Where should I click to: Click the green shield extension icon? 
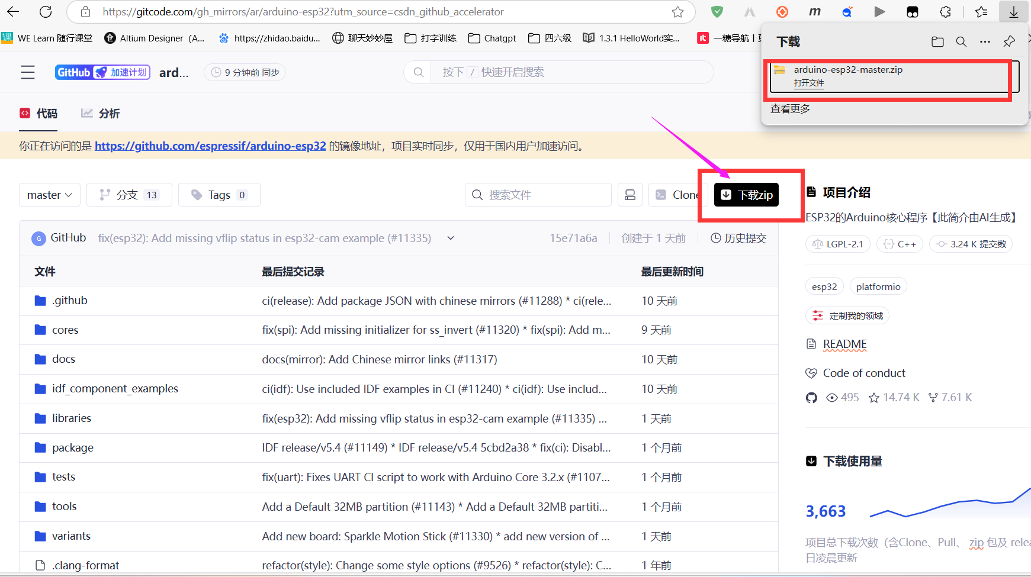[x=717, y=12]
